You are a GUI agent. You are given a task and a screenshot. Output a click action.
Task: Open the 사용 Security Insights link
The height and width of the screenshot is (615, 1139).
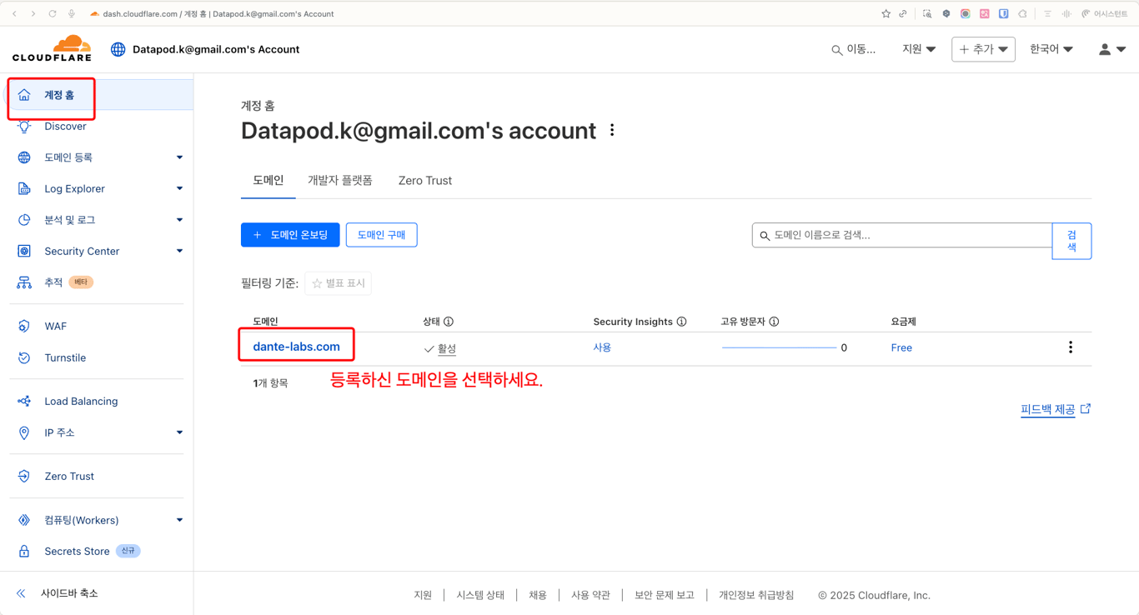pos(602,347)
